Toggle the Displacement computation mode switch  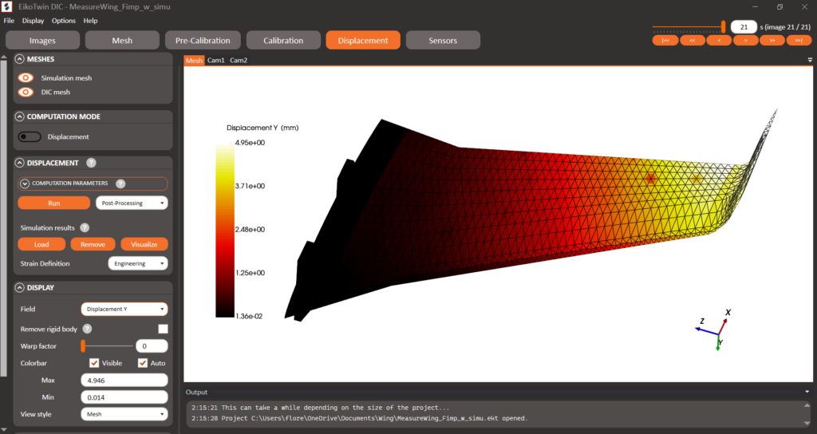point(30,136)
